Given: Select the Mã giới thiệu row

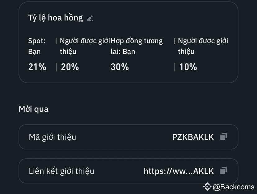Looking at the screenshot, I should 128,137.
